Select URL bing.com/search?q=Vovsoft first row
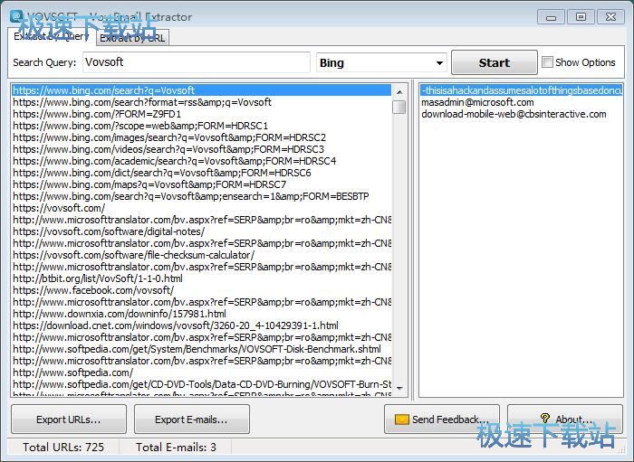Viewport: 634px width, 462px height. [201, 90]
